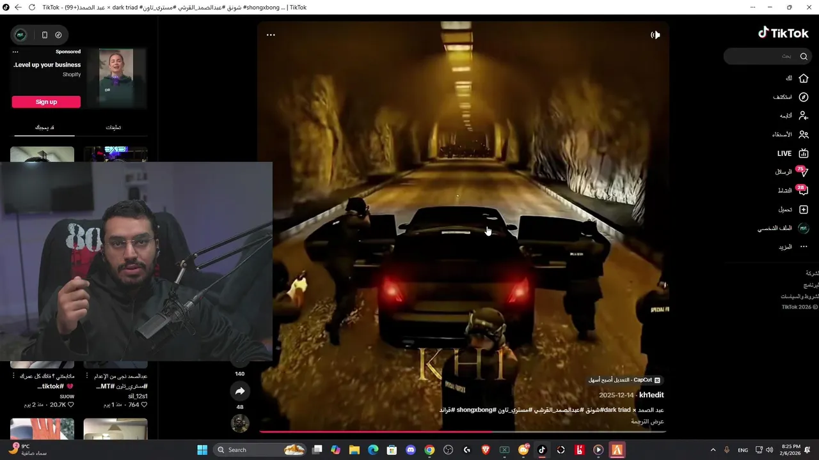The image size is (819, 460).
Task: Switch to the 'You may like' tab
Action: [44, 127]
